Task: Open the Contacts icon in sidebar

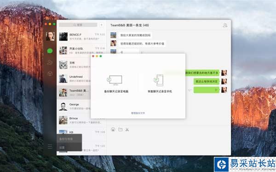Action: click(x=50, y=62)
